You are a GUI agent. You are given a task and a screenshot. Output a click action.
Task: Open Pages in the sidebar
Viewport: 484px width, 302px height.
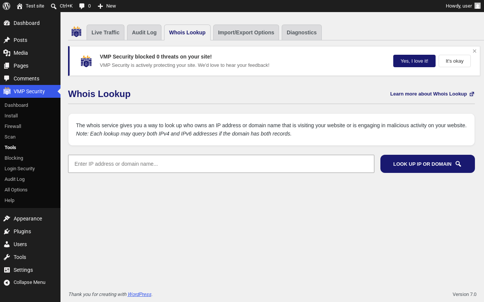pyautogui.click(x=30, y=66)
